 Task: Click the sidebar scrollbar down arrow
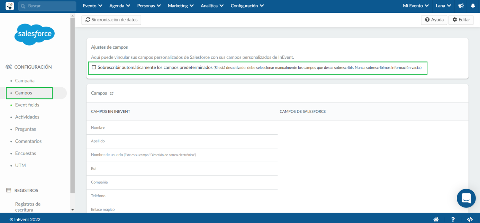coord(72,210)
